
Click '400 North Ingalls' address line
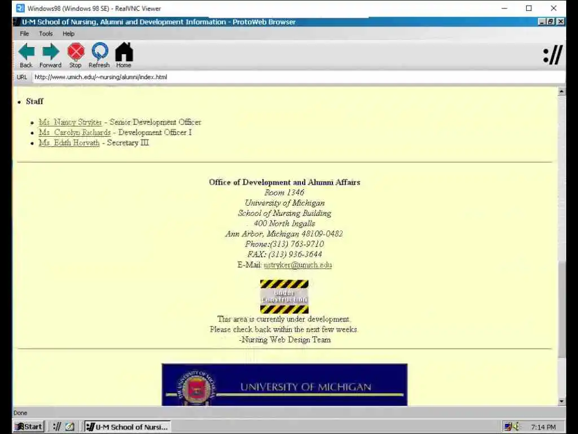click(284, 224)
